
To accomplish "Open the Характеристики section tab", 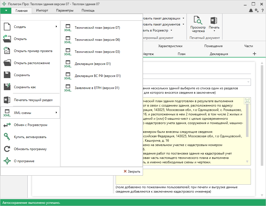I will pyautogui.click(x=170, y=46).
